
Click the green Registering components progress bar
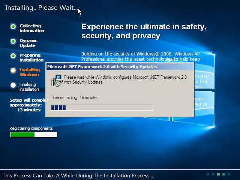(33, 135)
